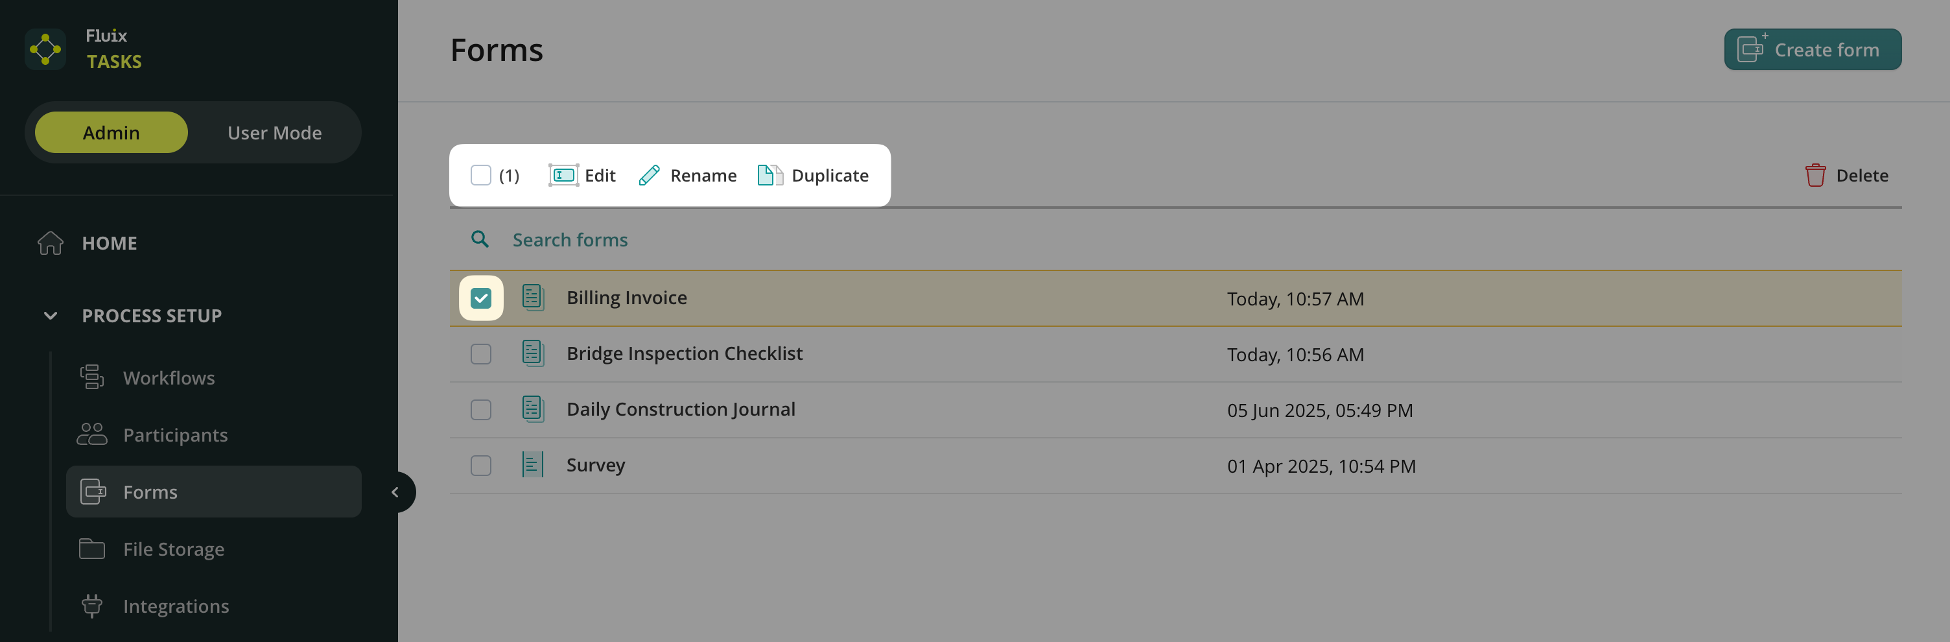
Task: Toggle the select-all checkbox in toolbar
Action: point(480,176)
